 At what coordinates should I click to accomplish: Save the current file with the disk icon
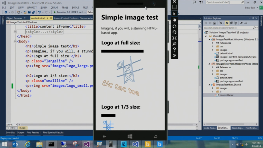tap(29, 12)
